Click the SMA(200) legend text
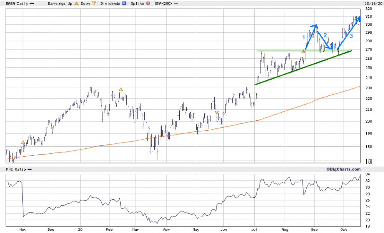384x233 pixels. coord(163,4)
